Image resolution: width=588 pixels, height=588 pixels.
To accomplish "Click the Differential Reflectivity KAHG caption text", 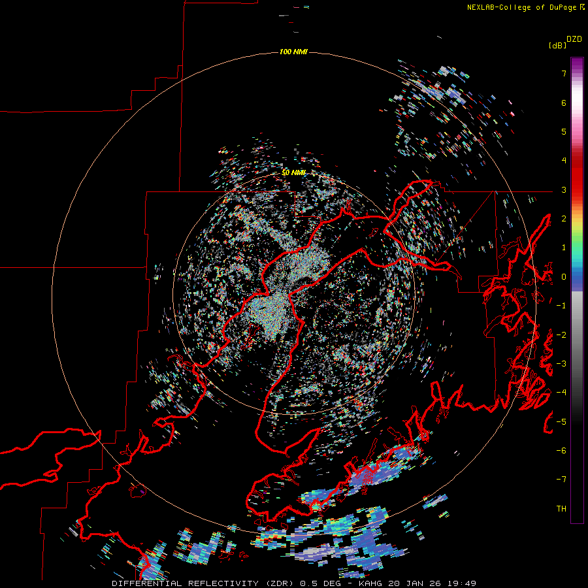I will (294, 583).
